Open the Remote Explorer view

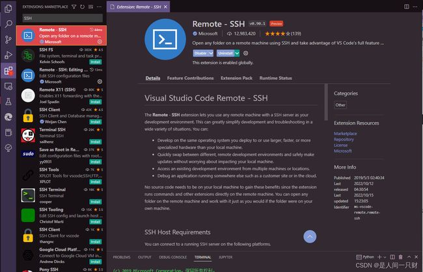click(8, 86)
